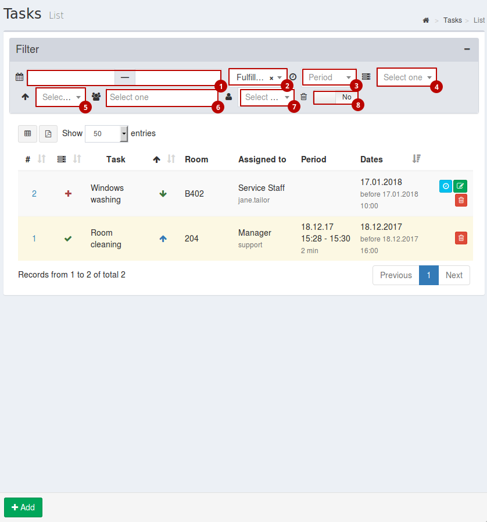
Task: Click the Tasks breadcrumb link
Action: click(x=453, y=20)
